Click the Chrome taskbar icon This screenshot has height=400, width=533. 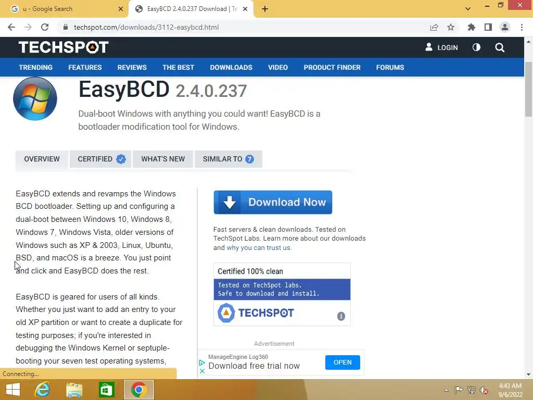click(138, 390)
